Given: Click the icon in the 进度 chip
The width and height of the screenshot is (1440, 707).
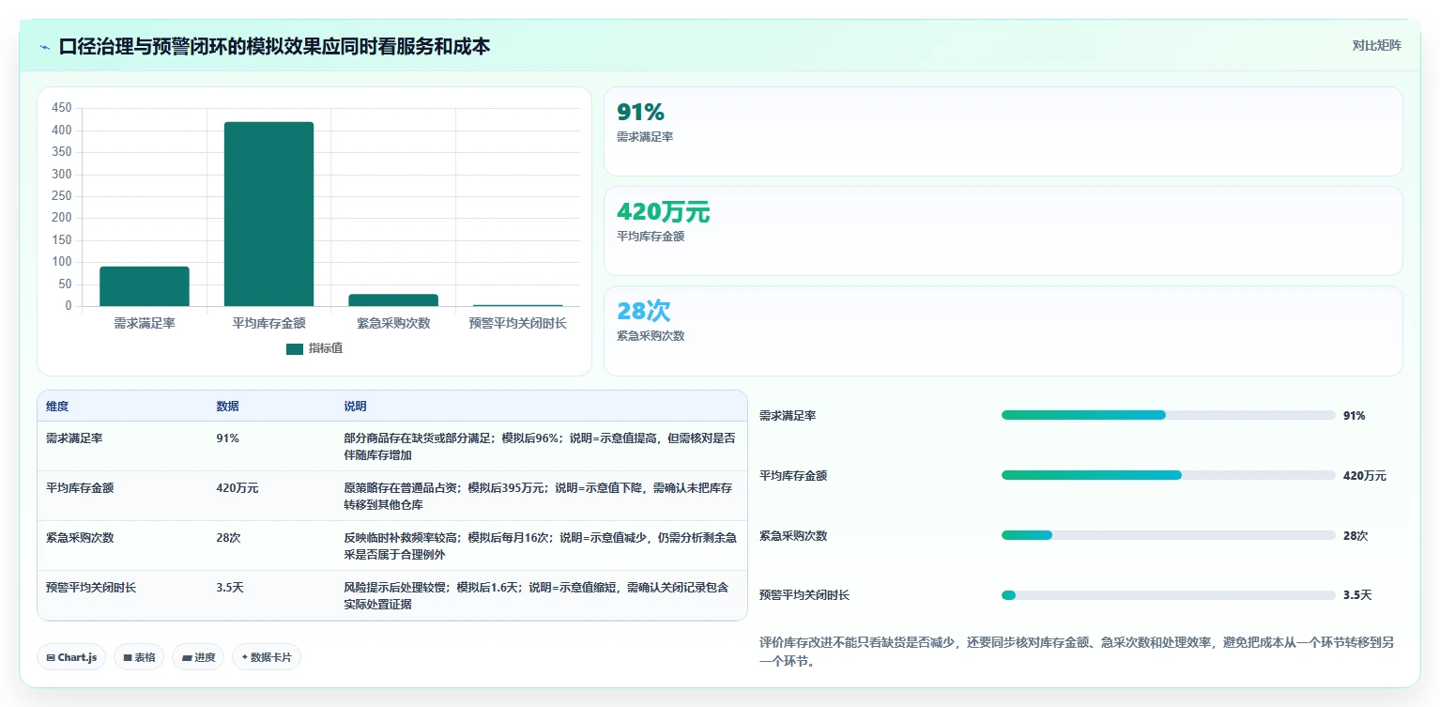Looking at the screenshot, I should (186, 657).
